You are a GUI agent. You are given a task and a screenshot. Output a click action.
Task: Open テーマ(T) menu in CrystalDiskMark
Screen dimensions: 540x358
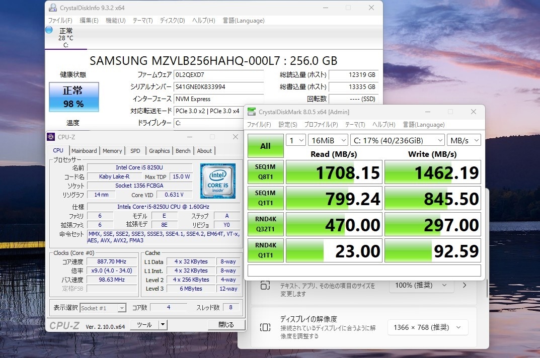tap(355, 125)
